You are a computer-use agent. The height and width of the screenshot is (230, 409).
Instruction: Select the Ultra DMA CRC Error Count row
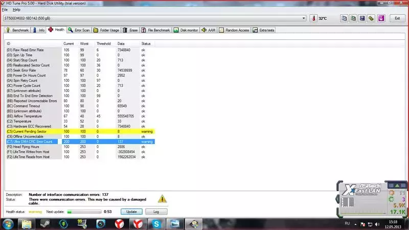point(80,142)
